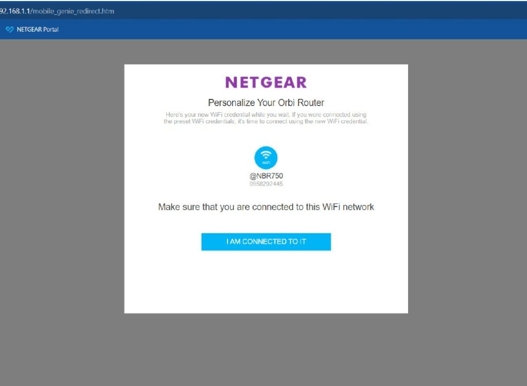Click the Personalize Your Orbi Router heading
This screenshot has width=527, height=386.
click(266, 102)
